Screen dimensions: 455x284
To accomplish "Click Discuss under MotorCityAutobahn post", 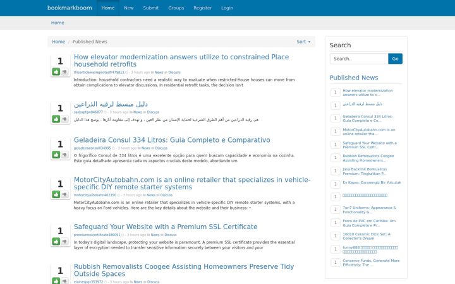I will pyautogui.click(x=166, y=195).
